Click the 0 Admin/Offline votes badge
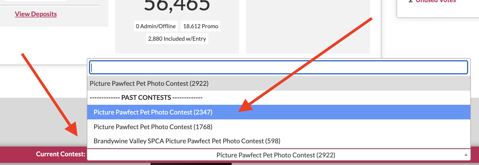Viewport: 479px width, 165px height. (156, 26)
